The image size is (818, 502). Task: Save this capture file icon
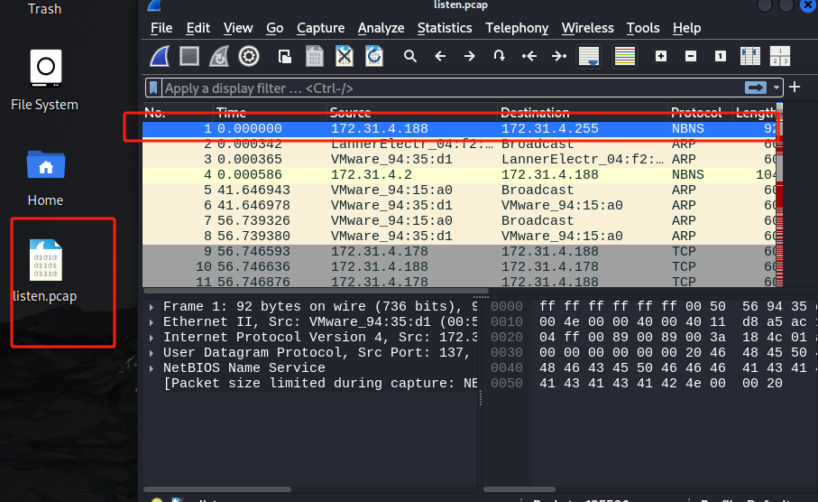coord(315,56)
